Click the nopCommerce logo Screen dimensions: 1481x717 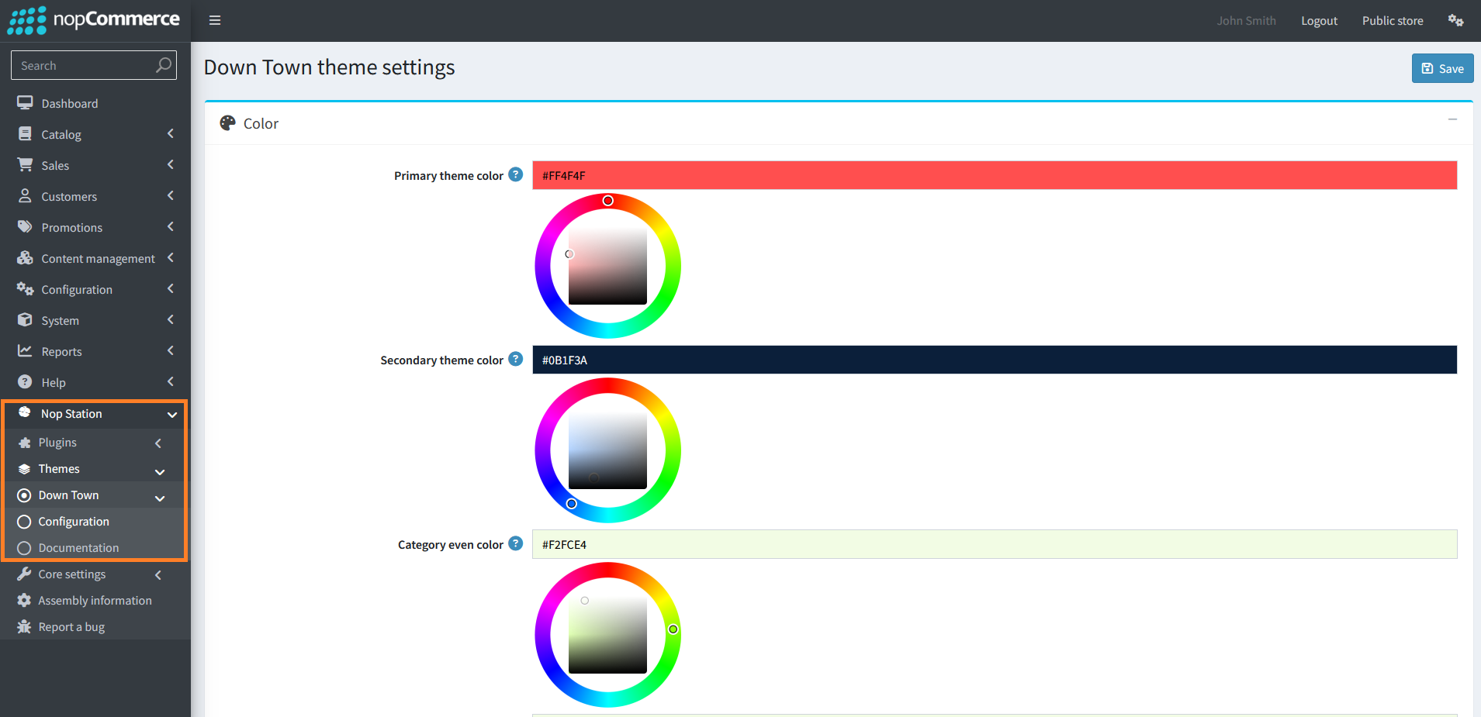[x=94, y=20]
